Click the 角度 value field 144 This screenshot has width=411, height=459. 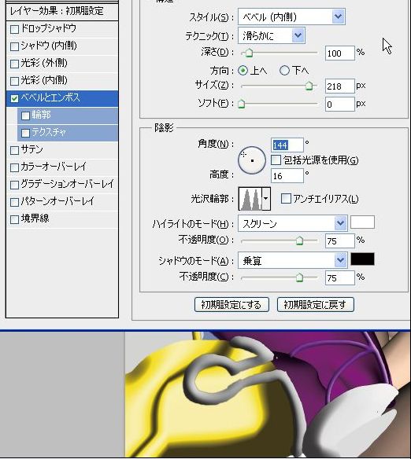(x=287, y=145)
